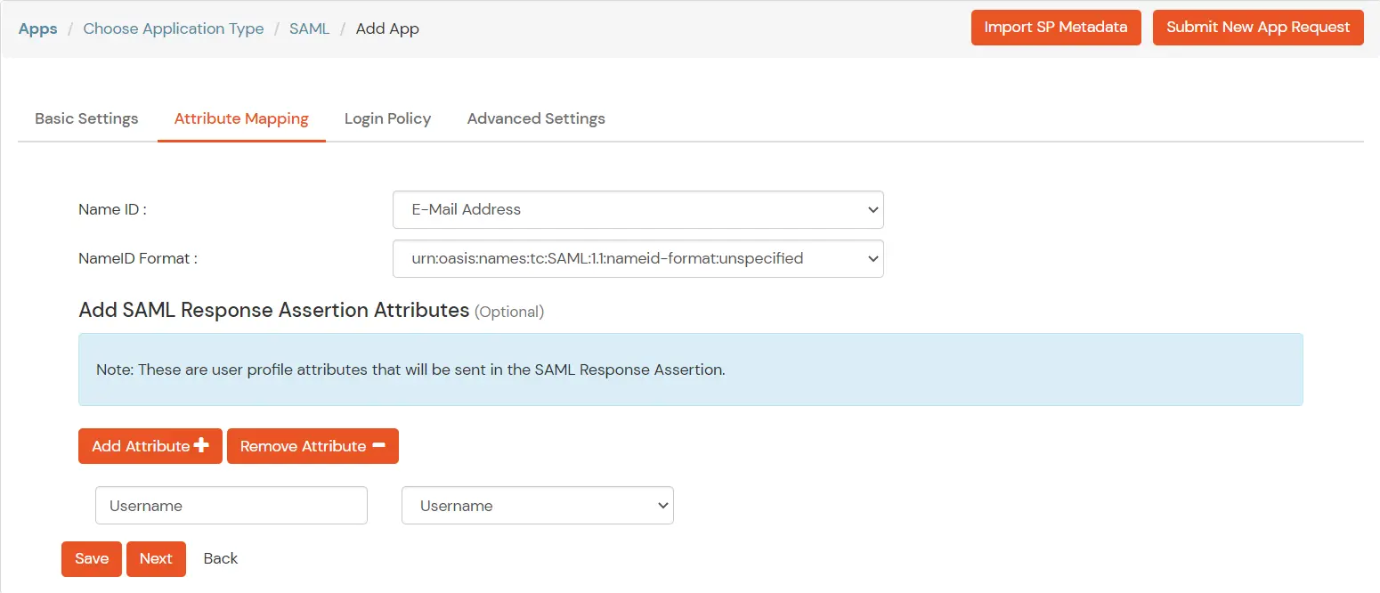This screenshot has width=1380, height=593.
Task: Switch to the Basic Settings tab
Action: point(85,118)
